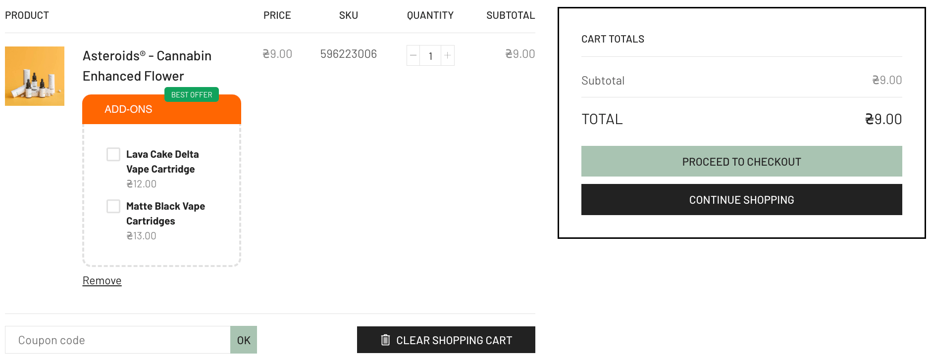
Task: Click the Cart Totals heading
Action: pos(613,39)
